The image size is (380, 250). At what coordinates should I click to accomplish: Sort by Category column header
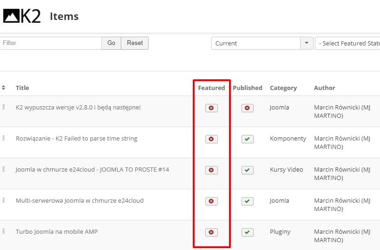(283, 88)
